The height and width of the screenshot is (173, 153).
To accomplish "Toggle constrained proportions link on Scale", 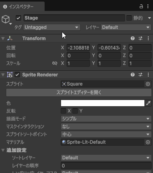I will pyautogui.click(x=55, y=63).
